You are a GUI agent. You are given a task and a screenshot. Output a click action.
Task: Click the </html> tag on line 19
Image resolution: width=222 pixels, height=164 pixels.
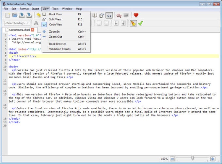(x=14, y=122)
